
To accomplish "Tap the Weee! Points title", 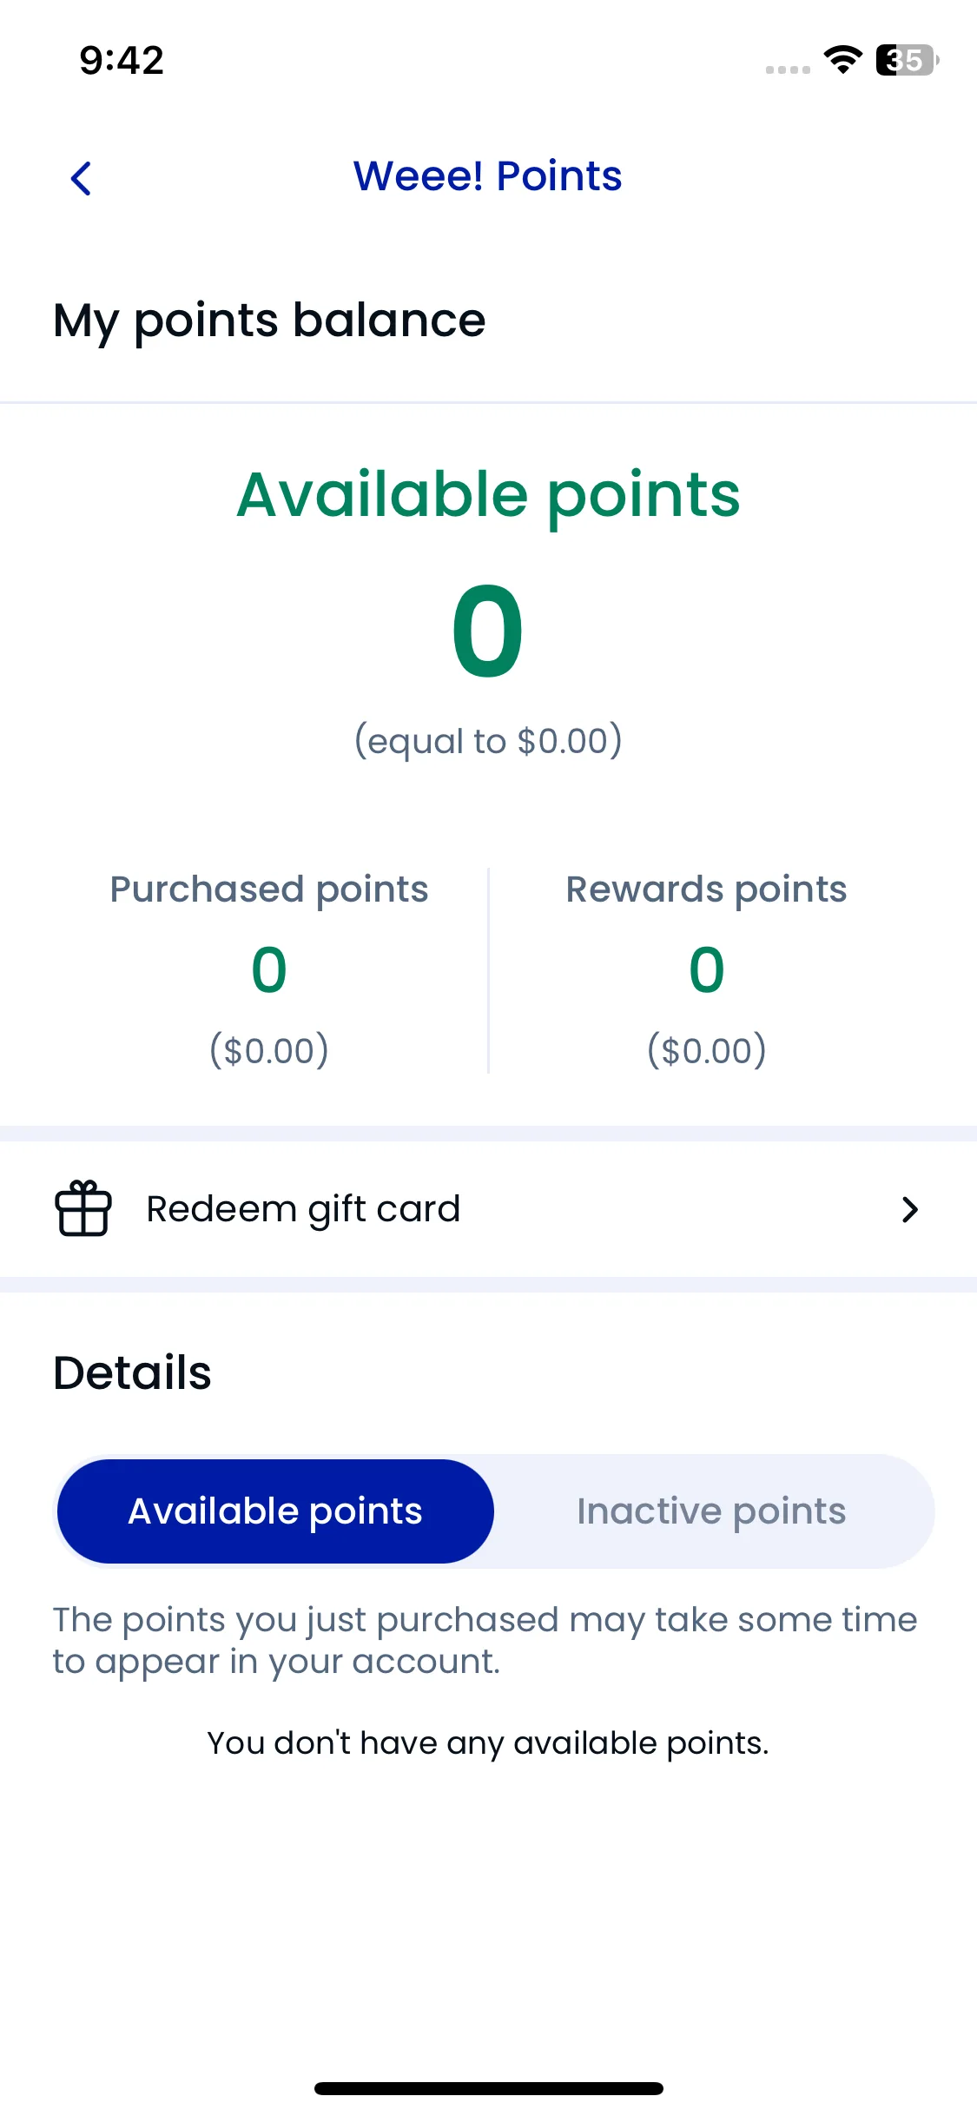I will (x=488, y=176).
